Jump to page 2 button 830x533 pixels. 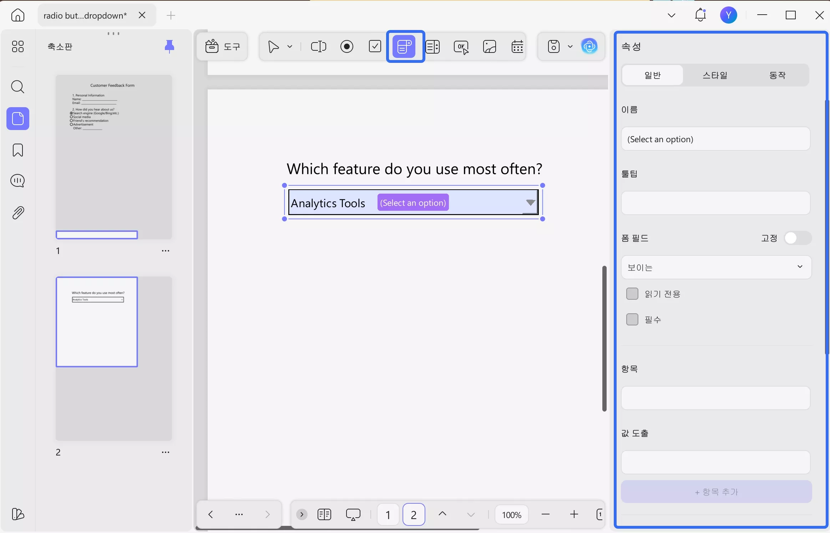point(414,515)
